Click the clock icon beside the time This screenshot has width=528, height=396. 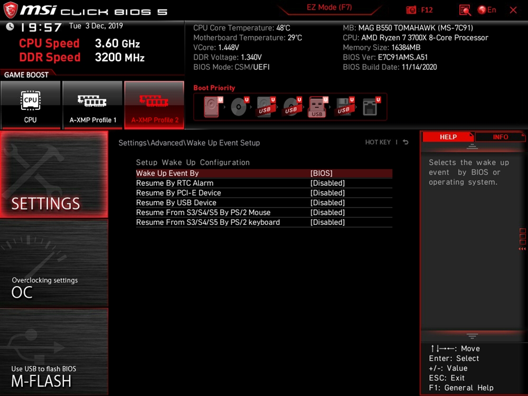10,26
